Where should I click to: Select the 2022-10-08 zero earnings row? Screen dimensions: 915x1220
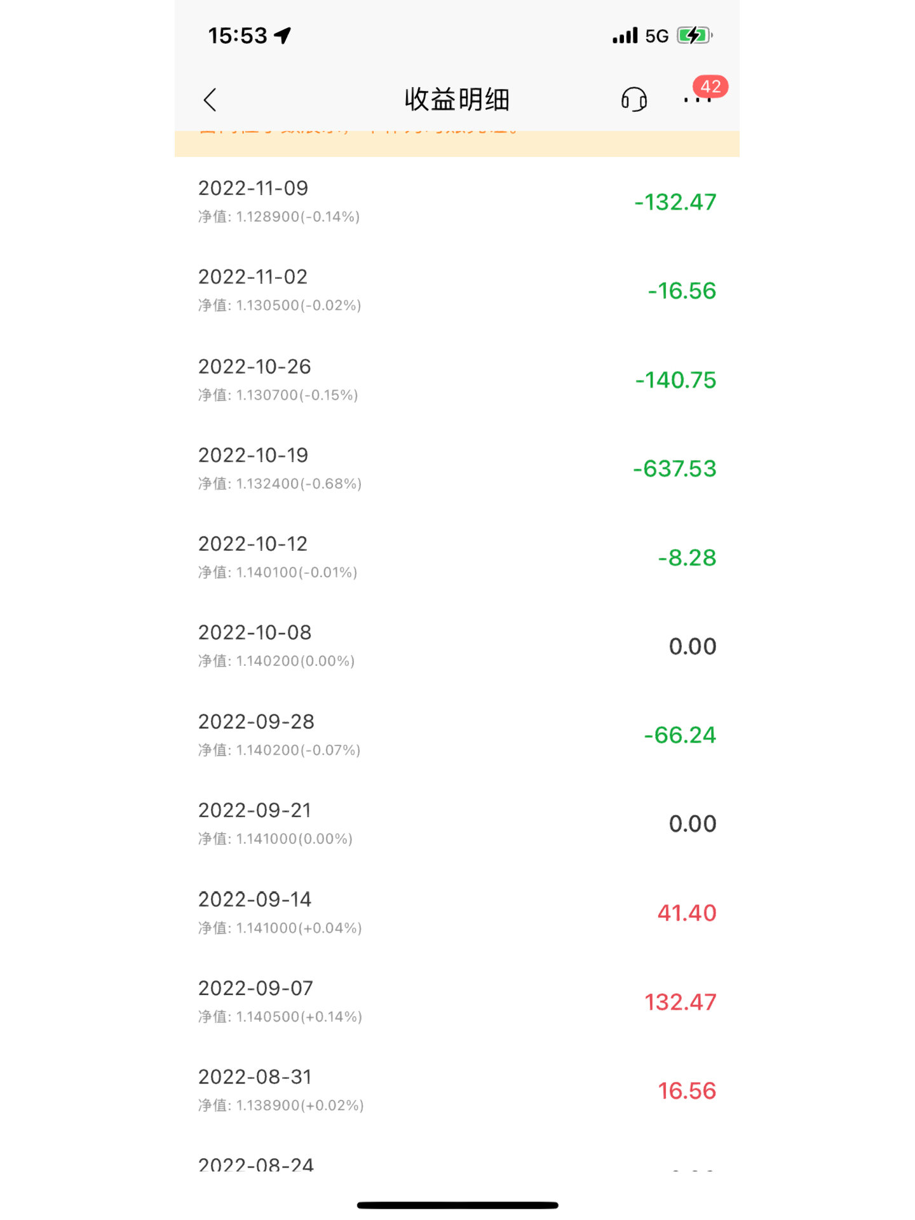457,646
